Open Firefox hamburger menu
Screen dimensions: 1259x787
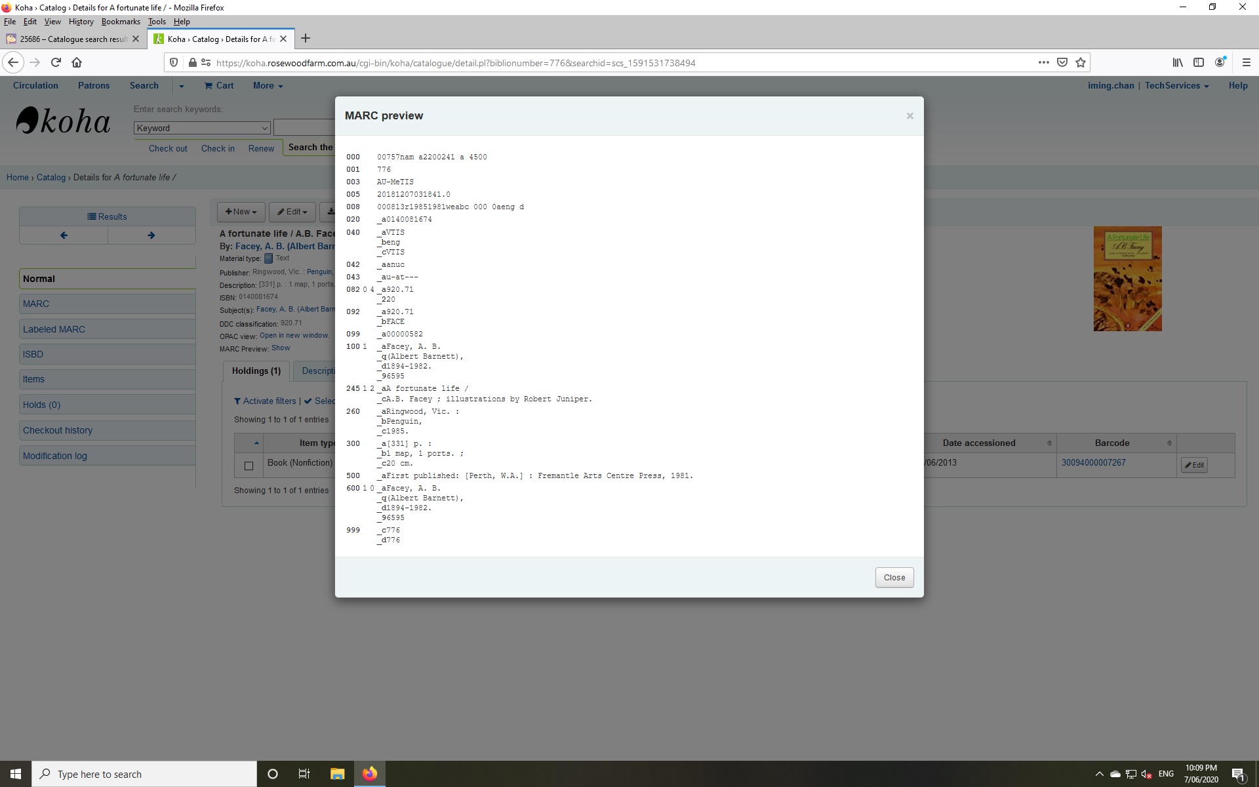pyautogui.click(x=1246, y=62)
